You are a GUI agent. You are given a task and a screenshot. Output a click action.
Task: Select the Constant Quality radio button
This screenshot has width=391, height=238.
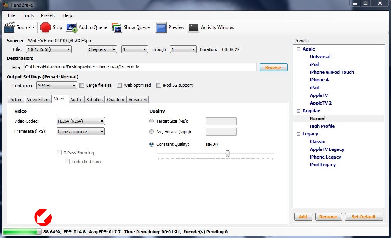152,144
